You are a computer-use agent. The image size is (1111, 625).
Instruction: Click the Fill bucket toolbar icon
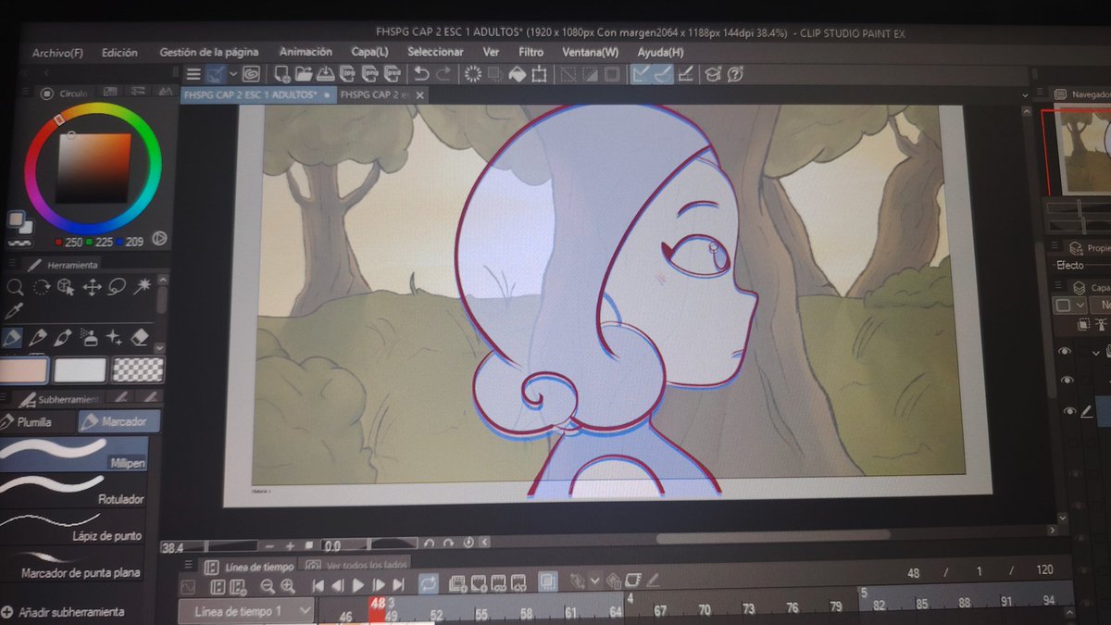pos(518,74)
